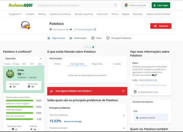Screen dimensions: 183x132
Task: Show the Últimas complaints tab
Action: tap(57, 64)
